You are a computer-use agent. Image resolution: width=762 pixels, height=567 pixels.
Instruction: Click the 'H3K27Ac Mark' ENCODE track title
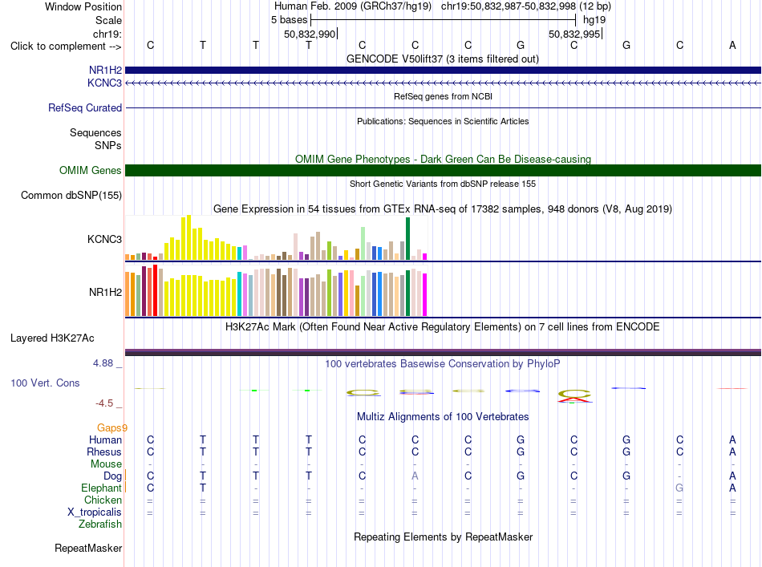(443, 326)
